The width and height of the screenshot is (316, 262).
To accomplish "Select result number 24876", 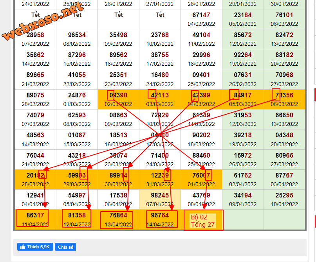I will tap(77, 95).
